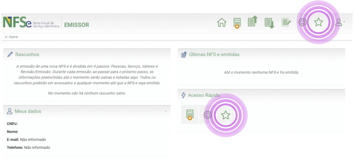Click the Home breadcrumb link
Viewport: 356px width, 161px height.
click(x=13, y=37)
